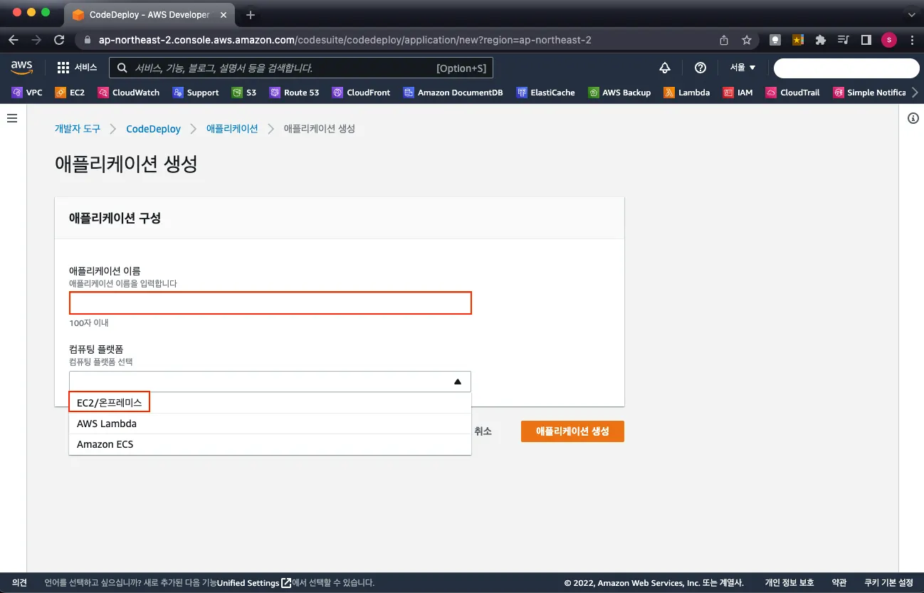Open the CloudWatch favorites shortcut
The height and width of the screenshot is (593, 924).
[128, 93]
